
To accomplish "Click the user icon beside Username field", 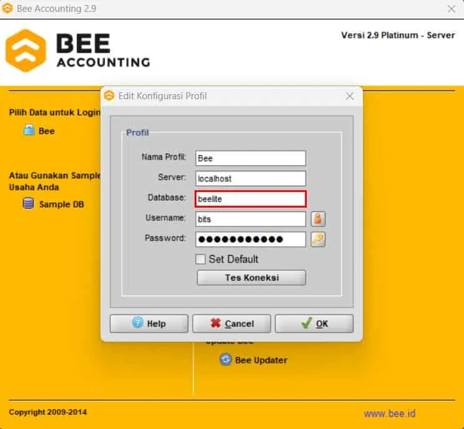I will (318, 219).
